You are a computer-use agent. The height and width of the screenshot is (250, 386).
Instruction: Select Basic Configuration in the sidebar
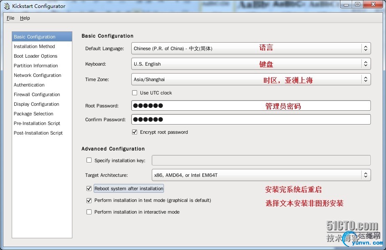[x=42, y=37]
